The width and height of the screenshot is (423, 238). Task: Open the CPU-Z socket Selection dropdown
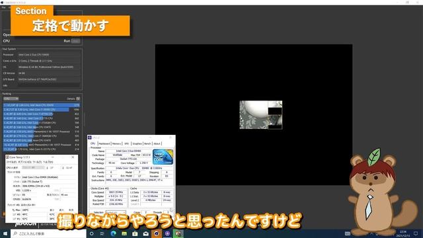tap(116, 213)
